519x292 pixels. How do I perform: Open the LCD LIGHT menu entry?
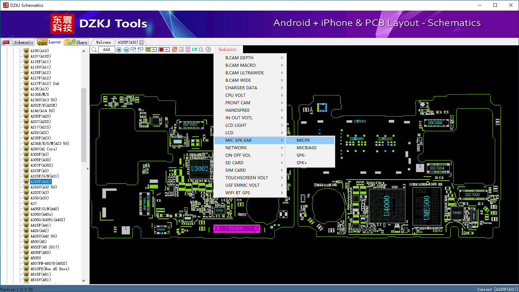(250, 125)
